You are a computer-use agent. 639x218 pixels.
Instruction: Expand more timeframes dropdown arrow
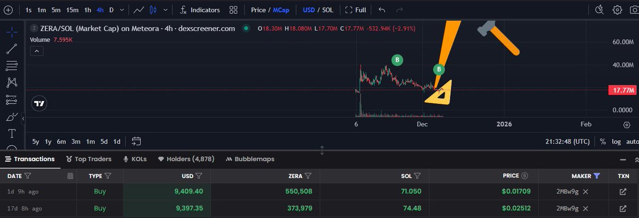point(123,10)
